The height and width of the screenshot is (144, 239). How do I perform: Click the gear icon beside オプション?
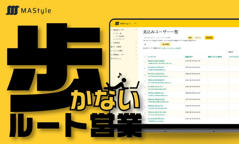112,58
